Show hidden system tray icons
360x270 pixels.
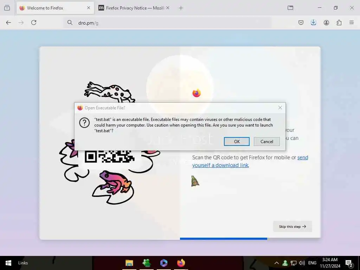(x=277, y=263)
